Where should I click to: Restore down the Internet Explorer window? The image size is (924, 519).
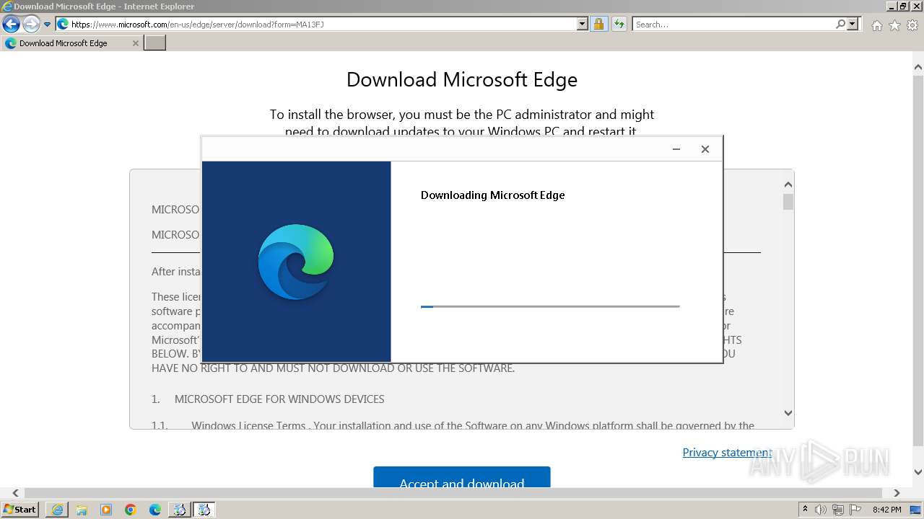[x=903, y=6]
